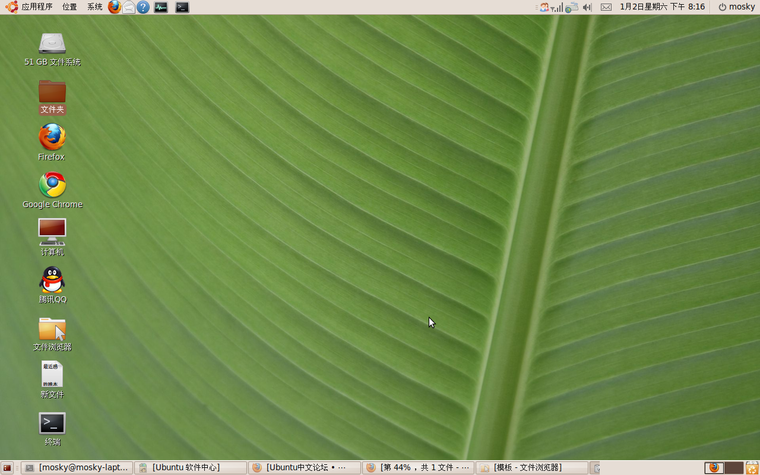This screenshot has height=475, width=760.
Task: Launch terminal from the top panel
Action: click(x=182, y=7)
